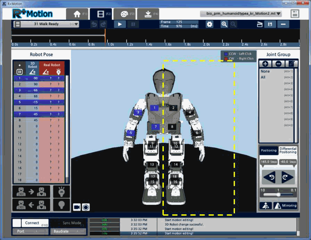This screenshot has height=240, width=311.
Task: Click the timeline save icon
Action: [x=270, y=24]
